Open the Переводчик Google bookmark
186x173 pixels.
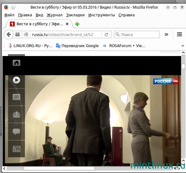[x=77, y=46]
